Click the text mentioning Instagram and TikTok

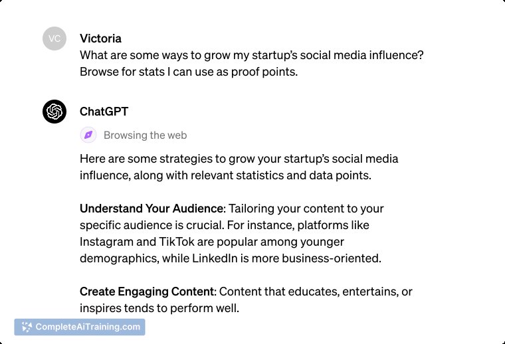pyautogui.click(x=211, y=242)
